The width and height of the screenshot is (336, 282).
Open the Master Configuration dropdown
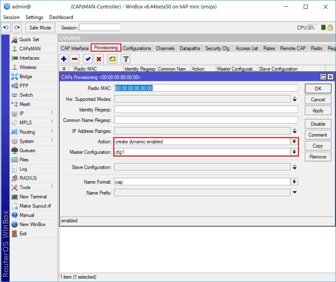pos(294,152)
